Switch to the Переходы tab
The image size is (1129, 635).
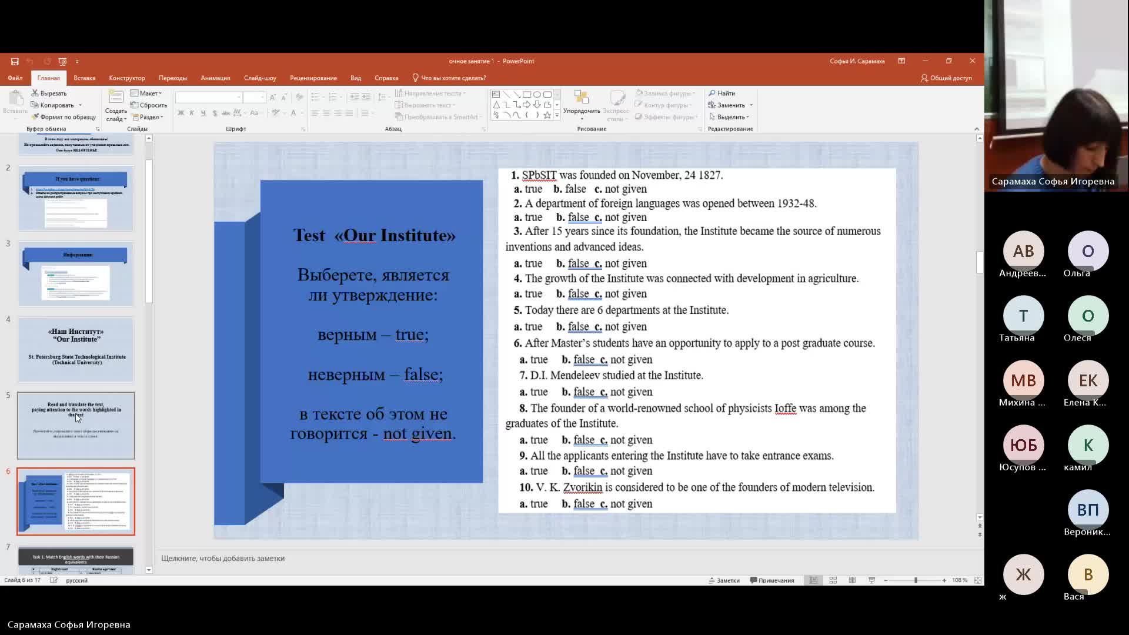coord(173,78)
